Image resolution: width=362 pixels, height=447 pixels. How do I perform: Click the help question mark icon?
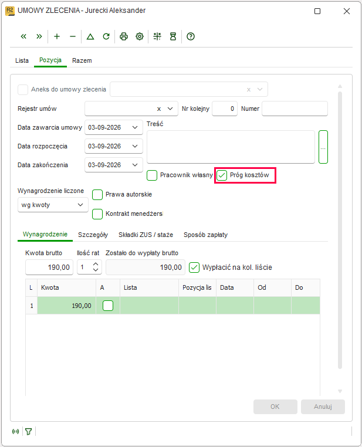191,36
